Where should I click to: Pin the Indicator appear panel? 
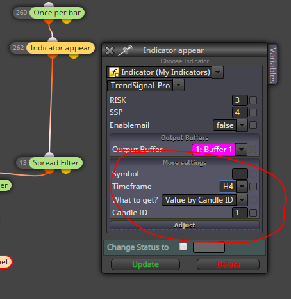[x=126, y=50]
